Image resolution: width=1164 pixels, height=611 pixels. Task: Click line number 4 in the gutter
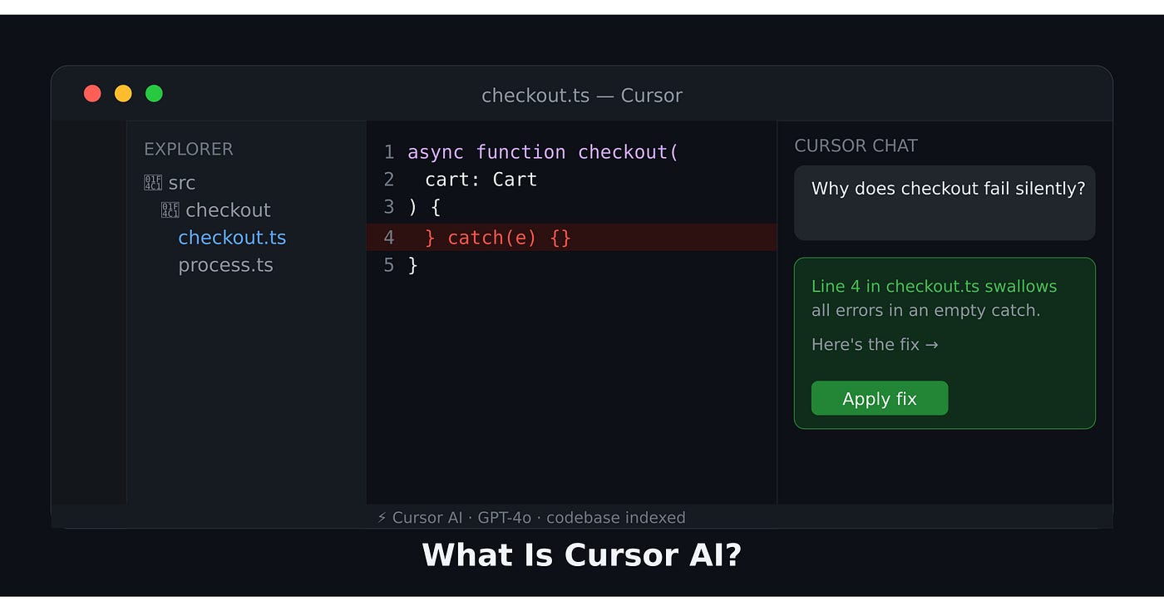point(388,238)
